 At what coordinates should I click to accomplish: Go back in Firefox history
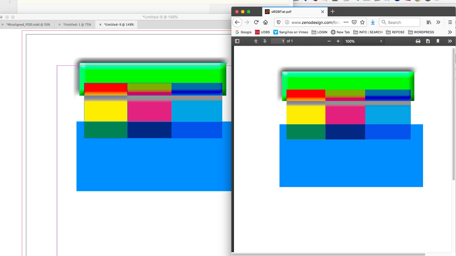coord(237,22)
